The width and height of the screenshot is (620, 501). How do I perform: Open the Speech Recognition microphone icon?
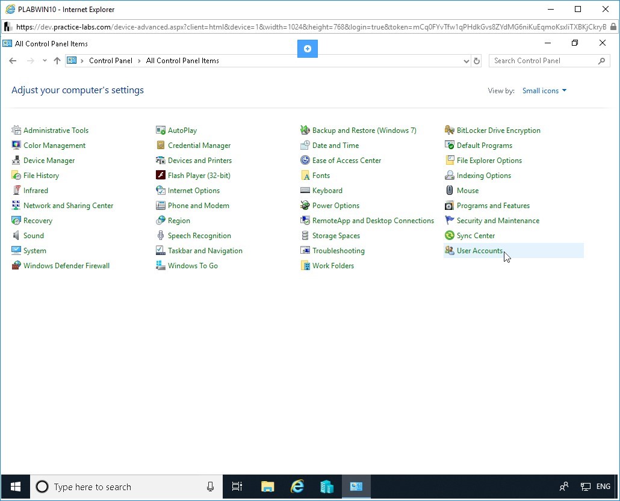click(161, 235)
